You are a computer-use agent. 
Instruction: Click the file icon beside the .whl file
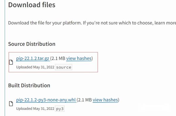11,104
